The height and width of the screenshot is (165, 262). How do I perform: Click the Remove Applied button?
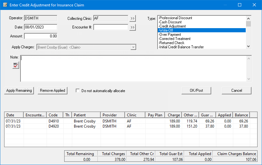tap(52, 90)
